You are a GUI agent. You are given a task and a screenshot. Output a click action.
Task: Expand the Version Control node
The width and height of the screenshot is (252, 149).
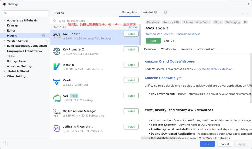tap(4, 41)
